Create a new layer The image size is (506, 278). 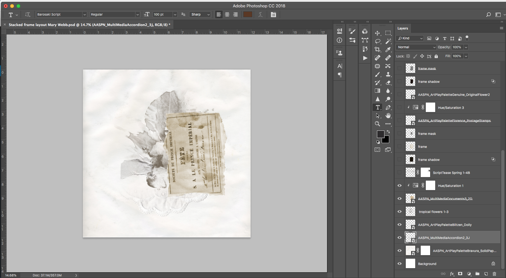click(486, 274)
